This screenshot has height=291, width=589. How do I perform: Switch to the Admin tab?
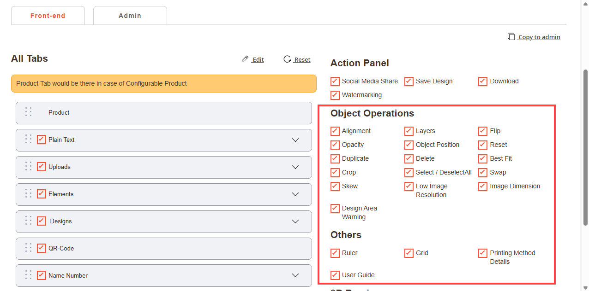click(130, 16)
